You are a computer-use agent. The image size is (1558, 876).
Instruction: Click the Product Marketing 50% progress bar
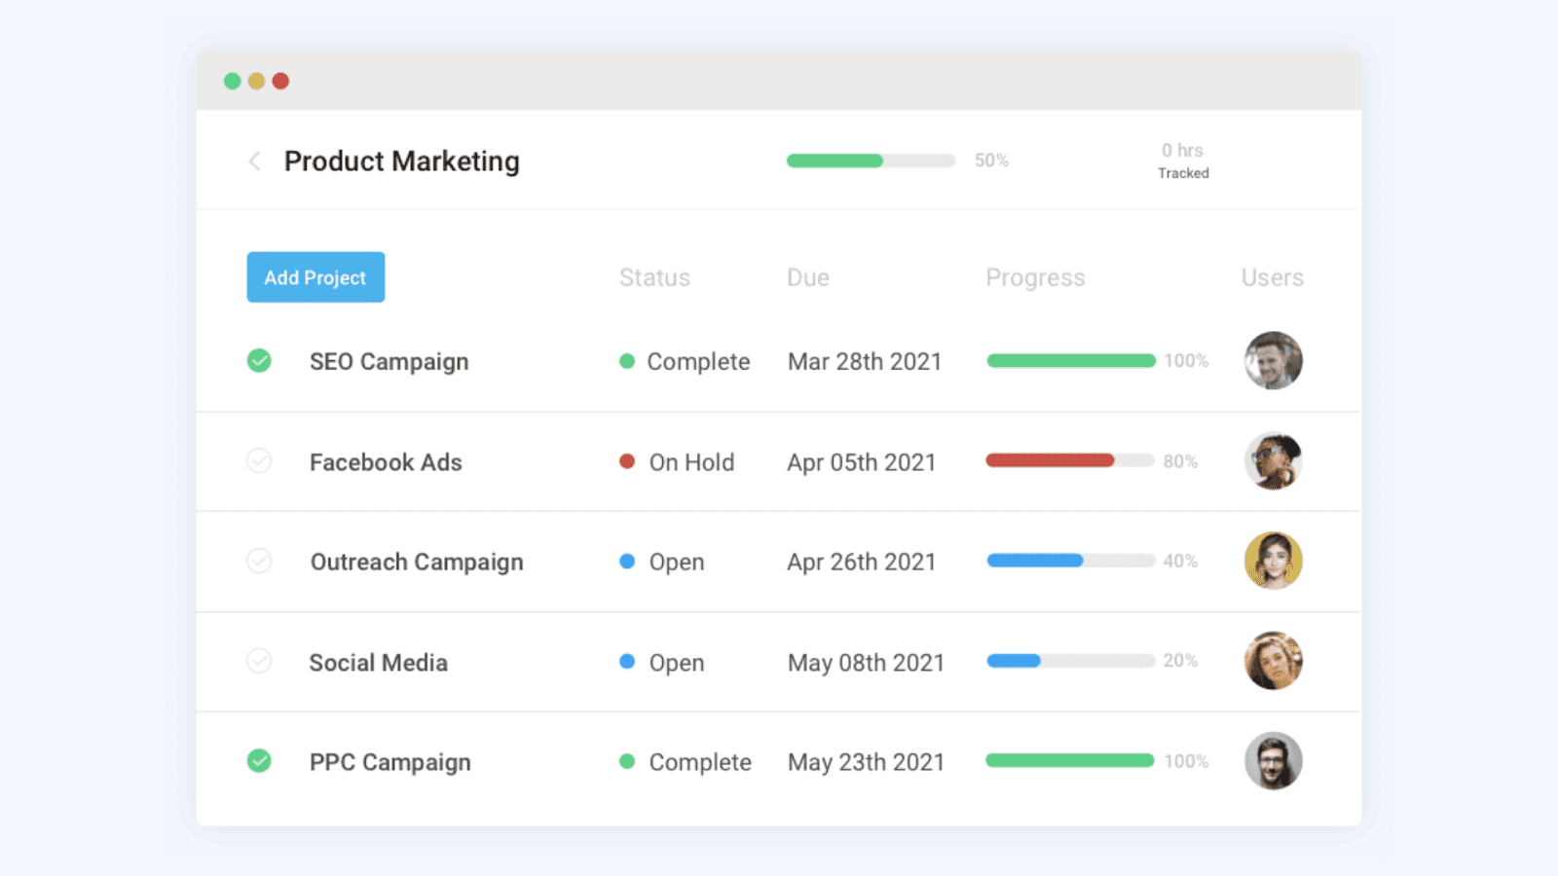click(871, 161)
